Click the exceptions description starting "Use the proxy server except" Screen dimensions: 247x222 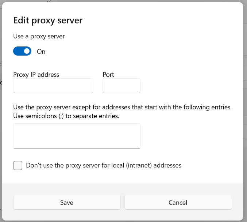click(123, 108)
